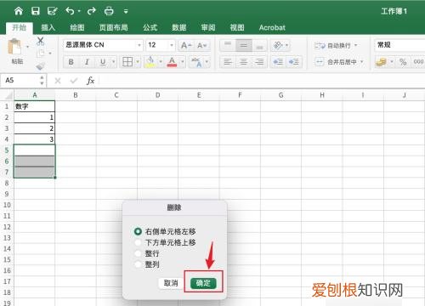Open the fill color dropdown arrow

[161, 62]
